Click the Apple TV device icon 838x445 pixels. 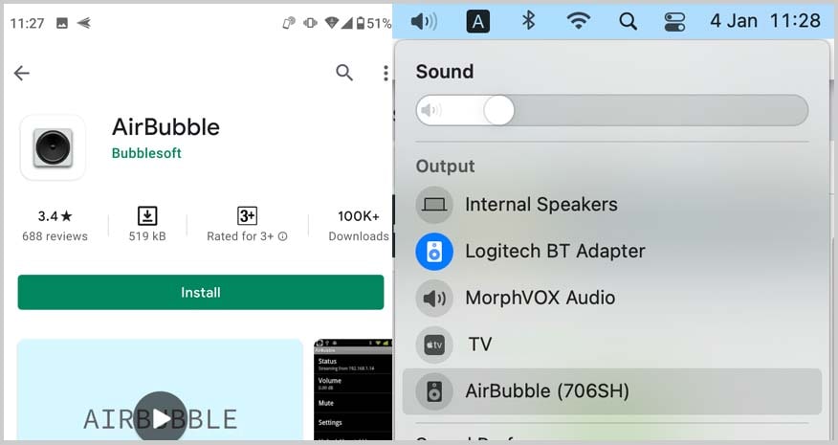point(434,345)
